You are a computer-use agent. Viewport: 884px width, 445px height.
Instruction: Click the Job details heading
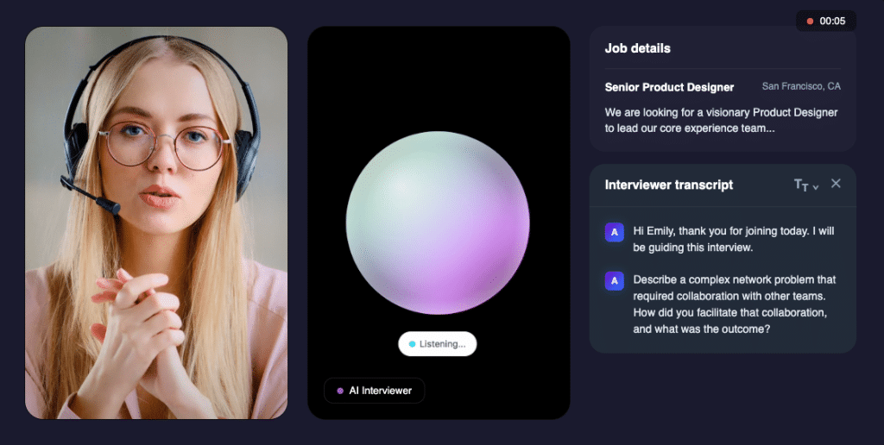coord(637,48)
